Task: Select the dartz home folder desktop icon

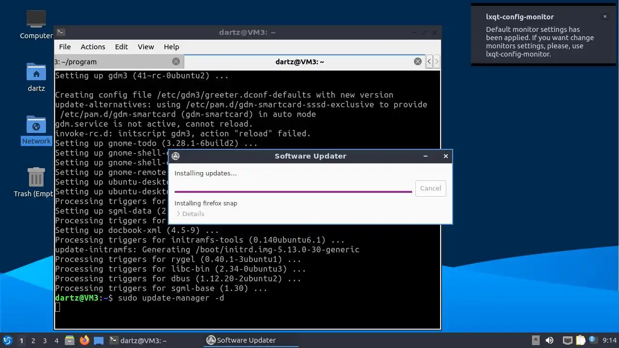Action: (36, 77)
